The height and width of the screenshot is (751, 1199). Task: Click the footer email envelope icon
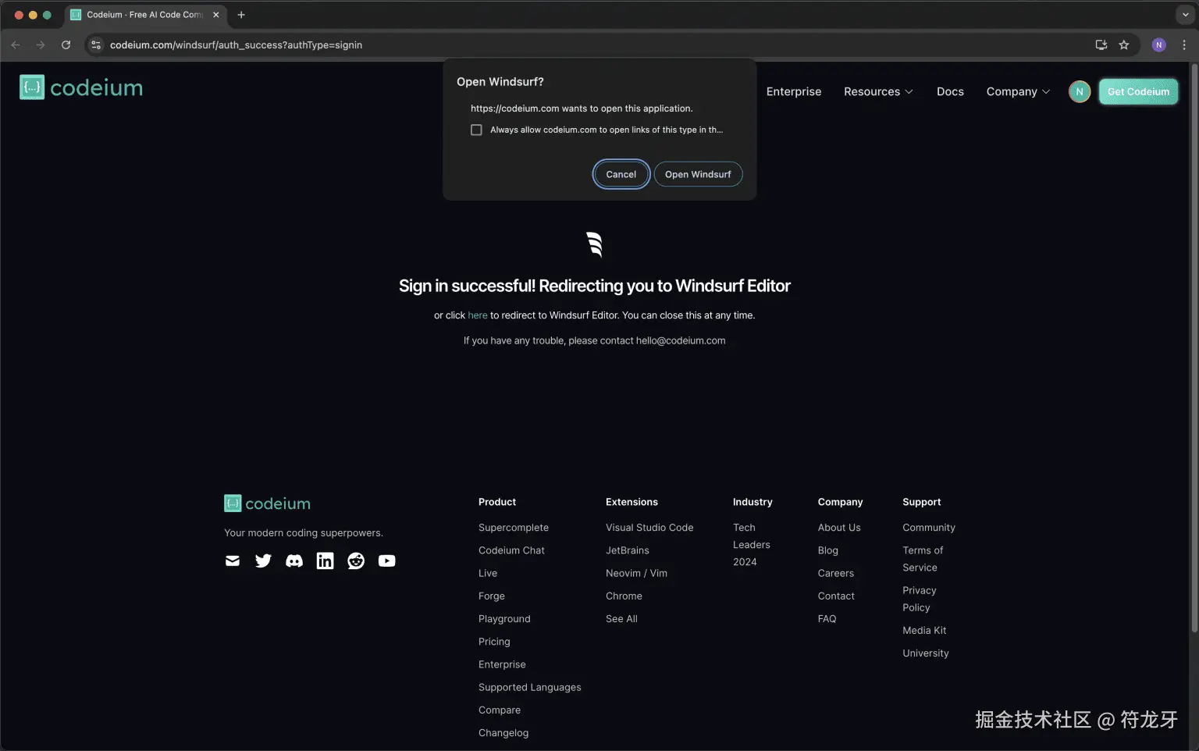[x=233, y=561]
